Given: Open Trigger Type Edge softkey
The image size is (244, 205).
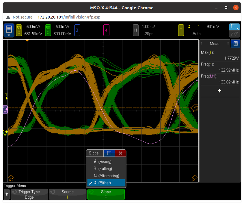Looking at the screenshot, I should [29, 194].
